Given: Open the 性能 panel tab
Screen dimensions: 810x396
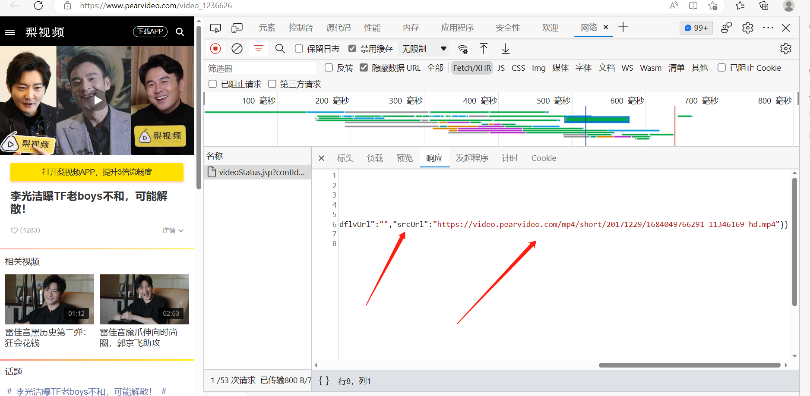Looking at the screenshot, I should 372,28.
